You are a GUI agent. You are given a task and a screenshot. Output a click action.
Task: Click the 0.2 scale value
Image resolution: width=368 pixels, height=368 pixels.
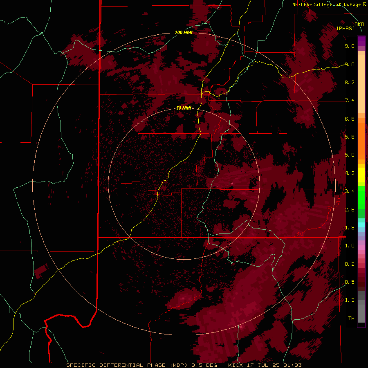(x=350, y=264)
